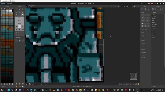This screenshot has width=165, height=92.
Task: Create a new model with the page icon
Action: coord(158,4)
